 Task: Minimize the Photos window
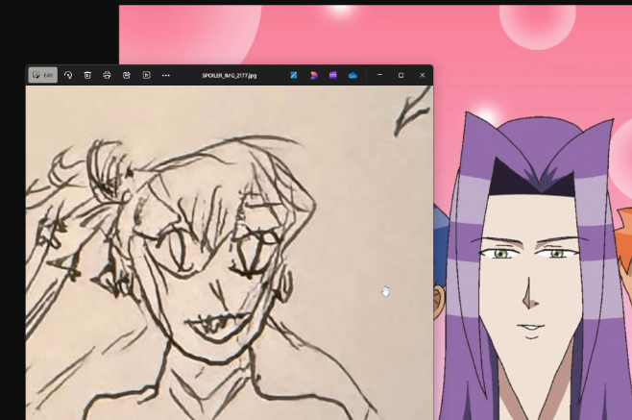[x=379, y=75]
